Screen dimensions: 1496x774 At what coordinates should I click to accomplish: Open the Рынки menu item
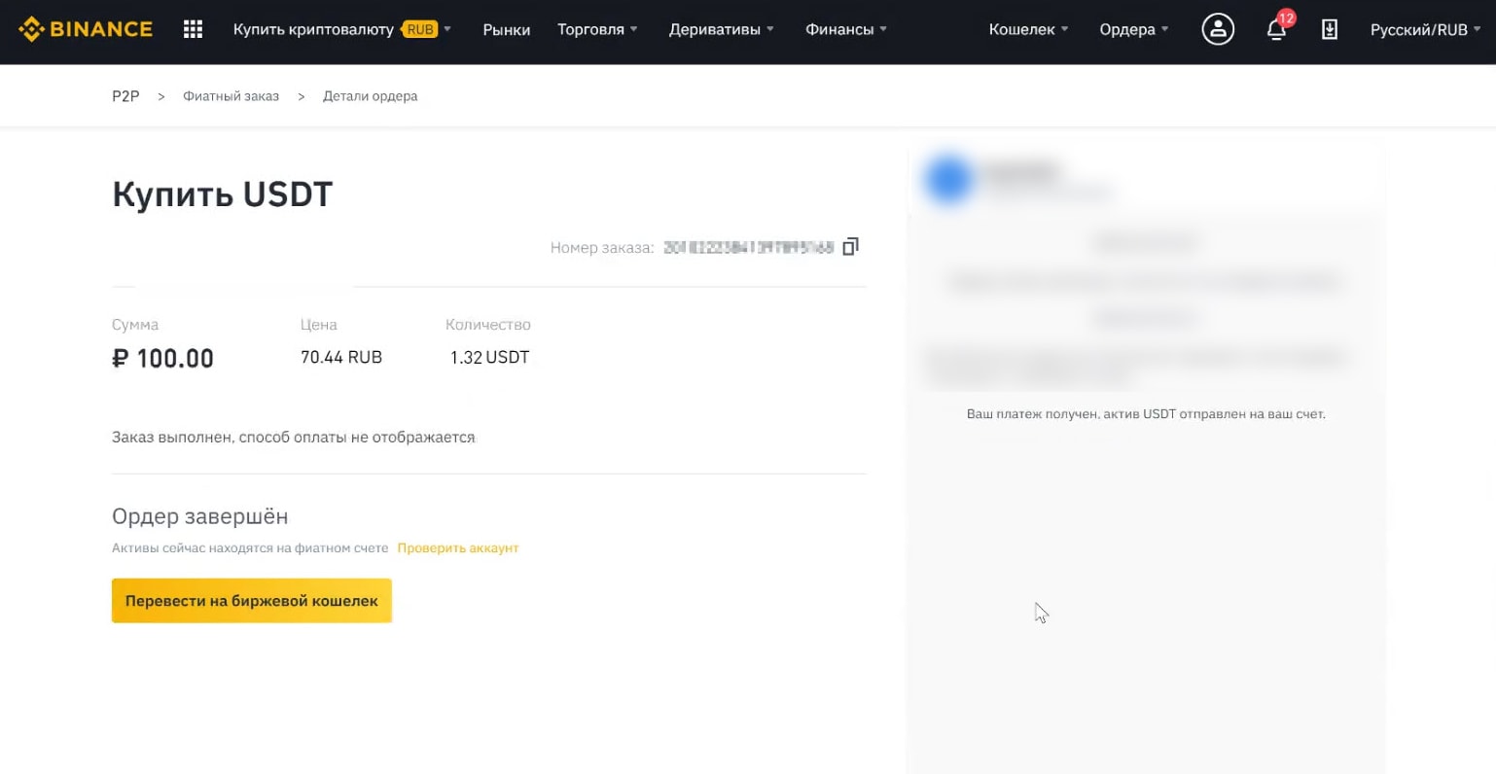(507, 29)
